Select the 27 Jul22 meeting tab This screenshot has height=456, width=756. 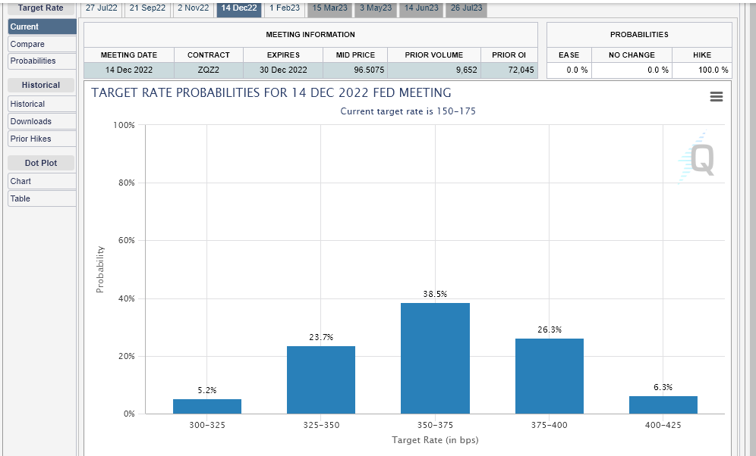101,8
